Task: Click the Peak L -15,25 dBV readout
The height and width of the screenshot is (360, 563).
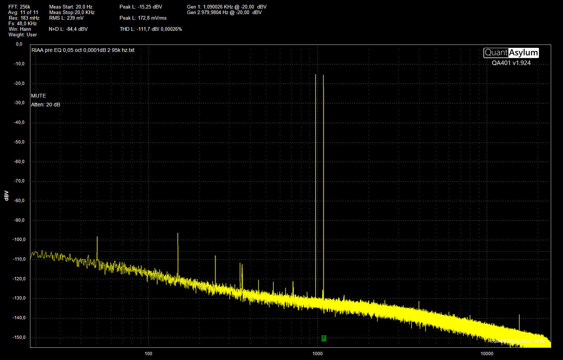Action: pos(141,7)
